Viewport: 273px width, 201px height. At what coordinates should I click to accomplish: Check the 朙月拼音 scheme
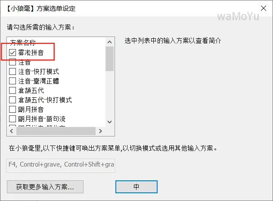(12, 109)
